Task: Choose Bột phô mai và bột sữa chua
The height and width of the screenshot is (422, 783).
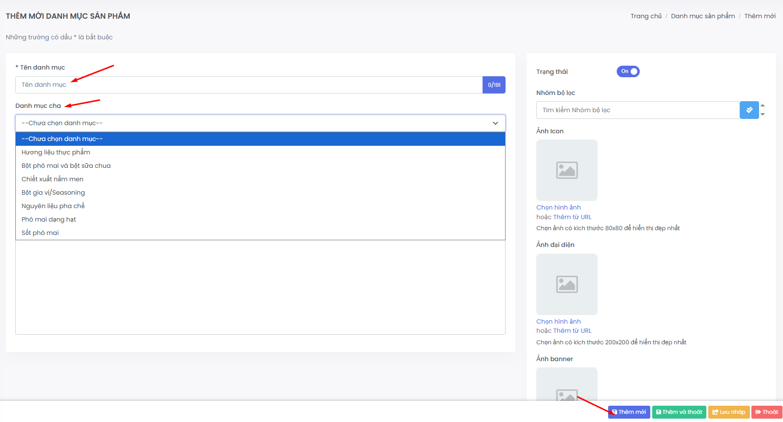Action: tap(66, 166)
